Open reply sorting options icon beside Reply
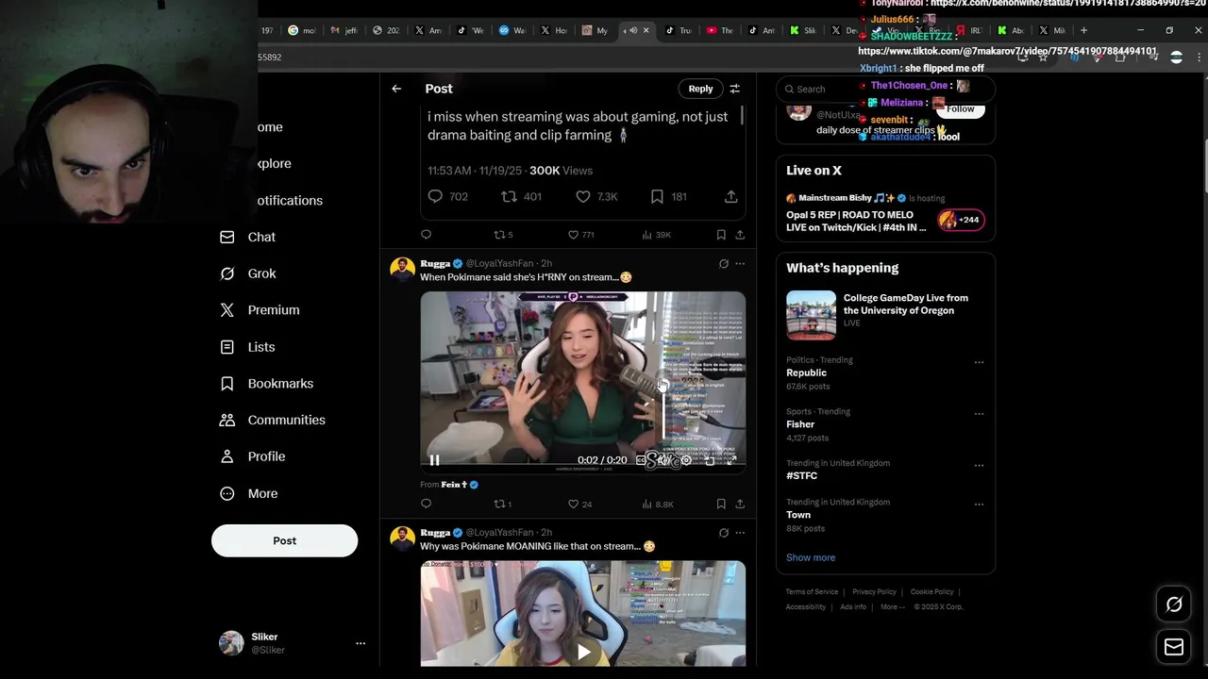This screenshot has width=1208, height=679. point(734,89)
